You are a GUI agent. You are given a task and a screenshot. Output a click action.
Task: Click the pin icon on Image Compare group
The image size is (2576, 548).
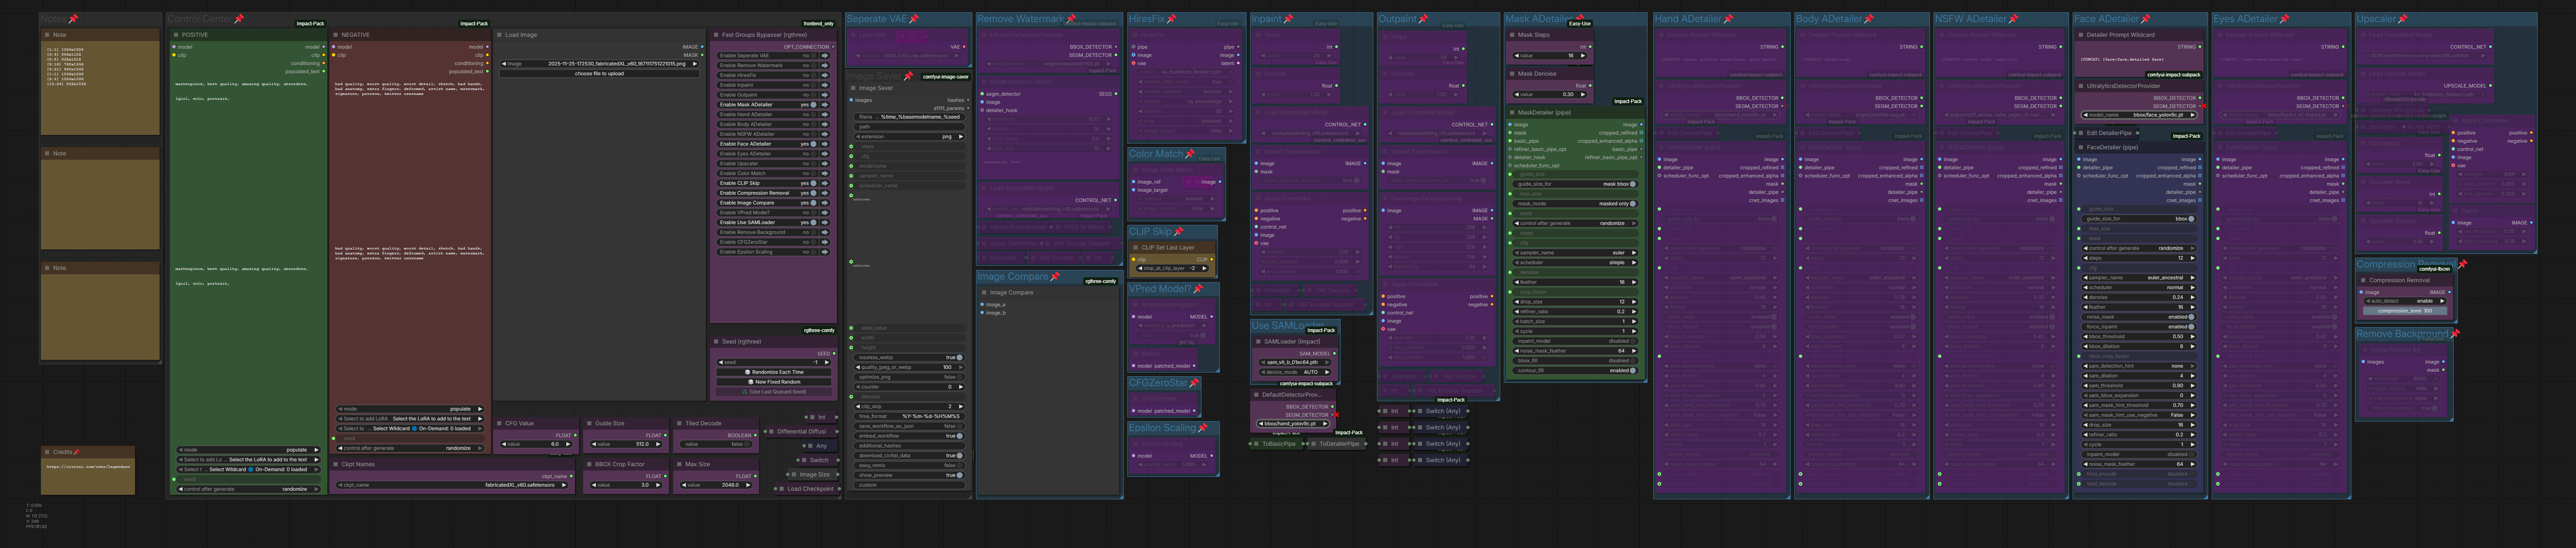pos(1055,277)
